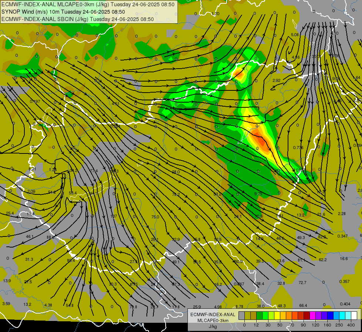Click the legend tick label 30
The height and width of the screenshot is (332, 362).
click(268, 325)
